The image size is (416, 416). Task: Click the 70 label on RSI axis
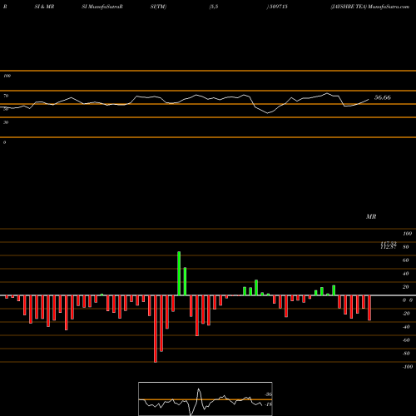[6, 96]
